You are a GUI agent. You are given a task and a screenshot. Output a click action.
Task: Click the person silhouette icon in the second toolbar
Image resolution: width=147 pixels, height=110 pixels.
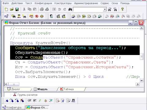coord(19,16)
